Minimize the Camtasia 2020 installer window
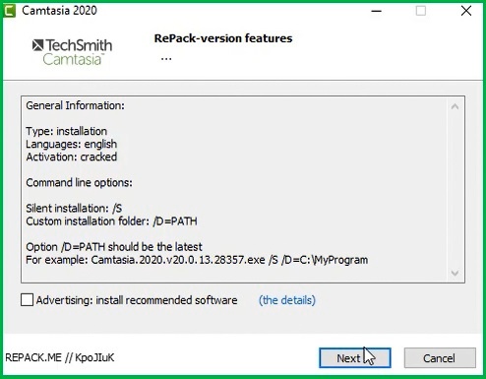 [376, 11]
